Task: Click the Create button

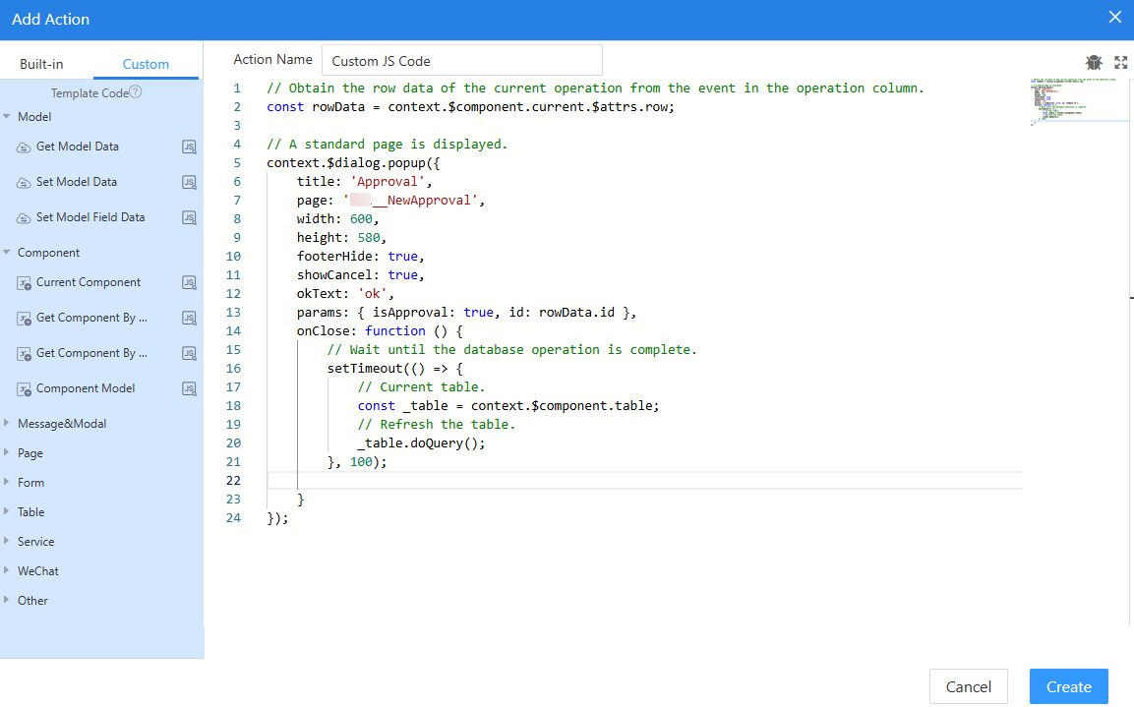Action: pos(1069,686)
